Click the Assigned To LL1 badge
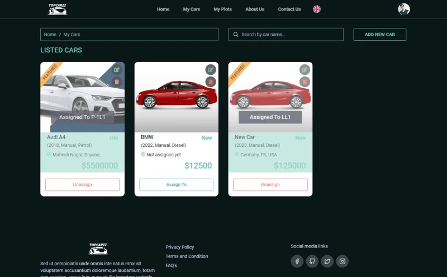Viewport: 447px width, 277px height. [x=270, y=117]
